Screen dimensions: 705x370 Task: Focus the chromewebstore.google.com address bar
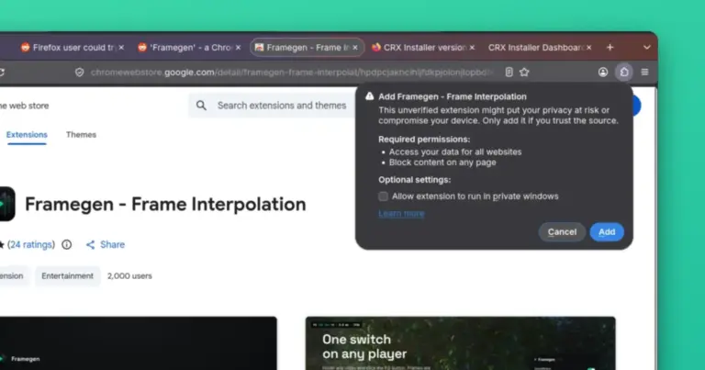292,73
